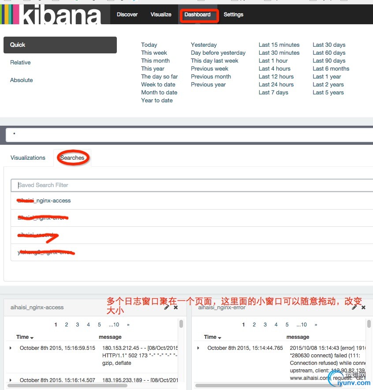Viewport: 373px width, 390px height.
Task: Choose Year to date range
Action: pyautogui.click(x=157, y=101)
